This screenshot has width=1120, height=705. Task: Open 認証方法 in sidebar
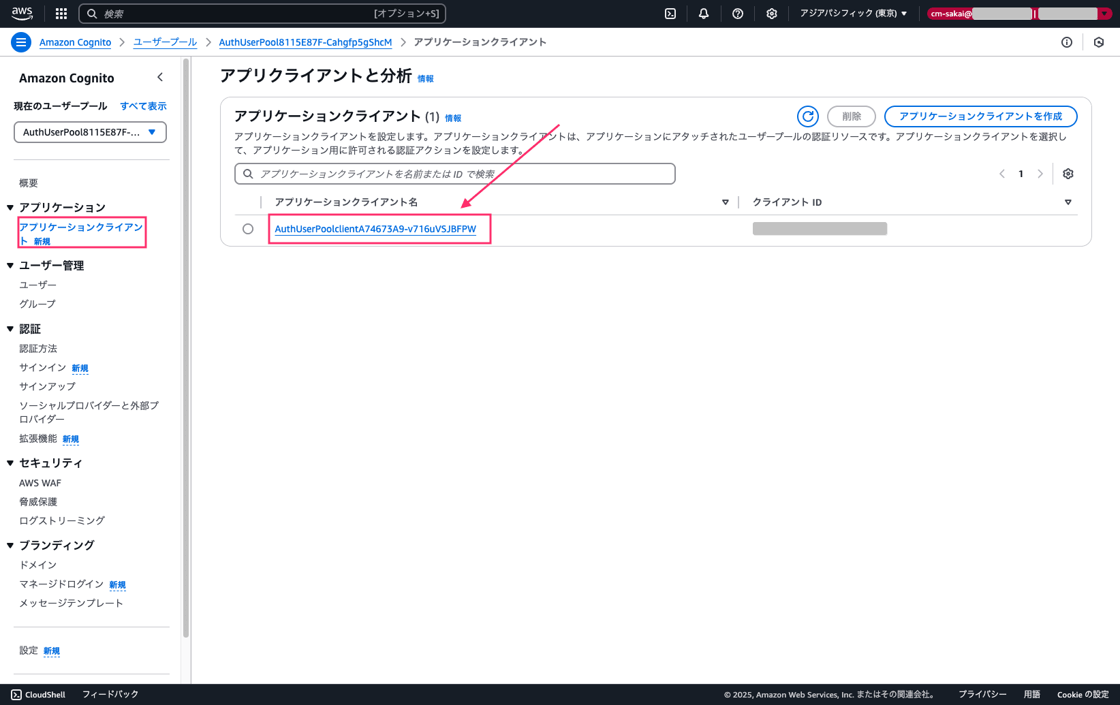38,349
